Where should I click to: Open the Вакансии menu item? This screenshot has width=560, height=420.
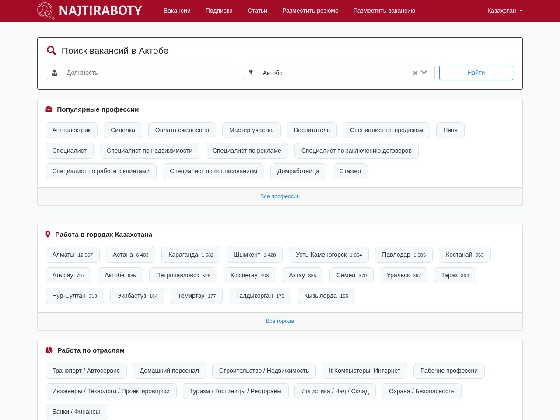coord(177,10)
